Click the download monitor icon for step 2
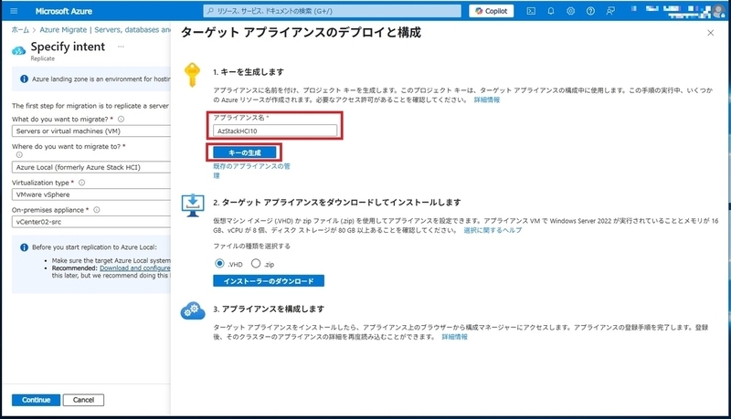 [x=193, y=205]
